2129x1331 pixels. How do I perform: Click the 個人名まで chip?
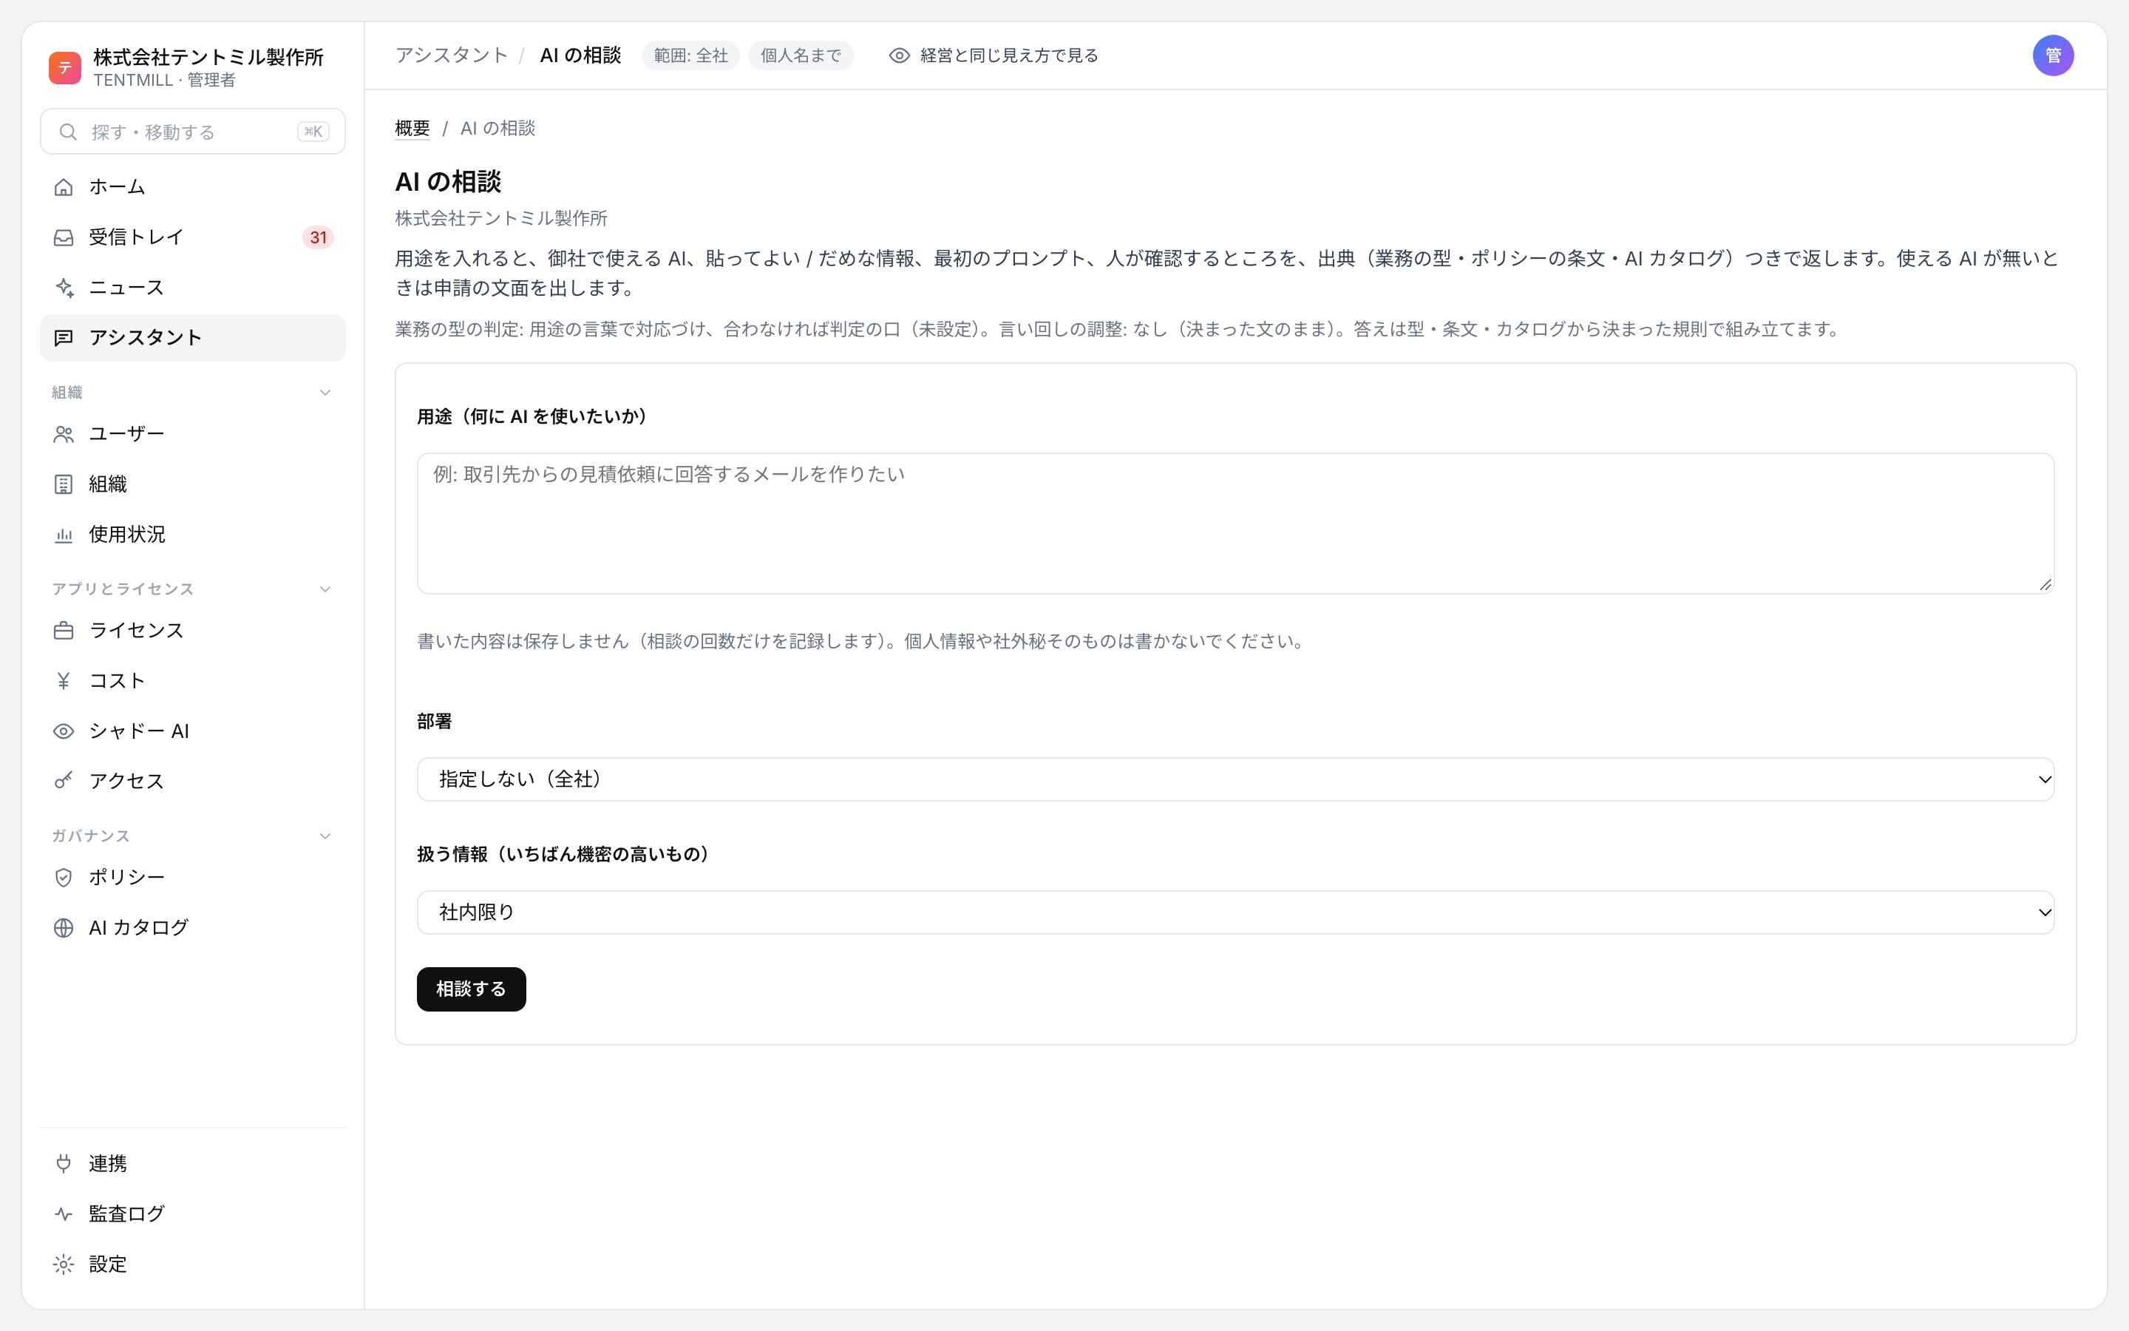801,55
